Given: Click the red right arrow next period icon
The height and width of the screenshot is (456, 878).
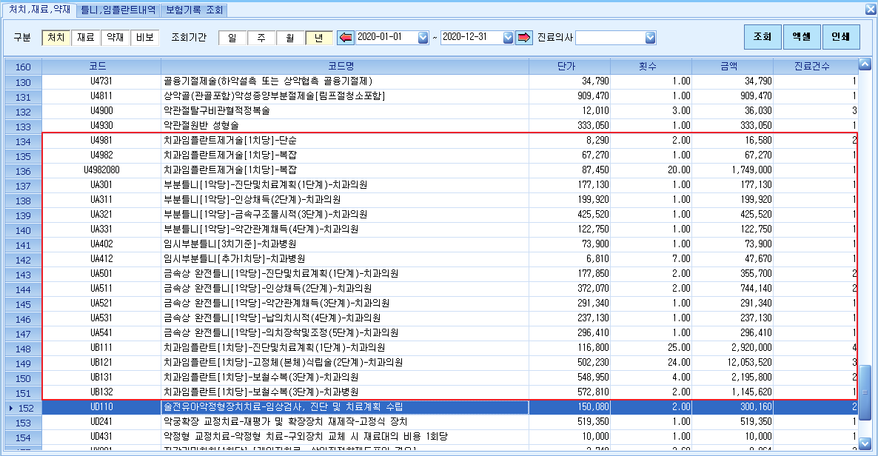Looking at the screenshot, I should 523,38.
